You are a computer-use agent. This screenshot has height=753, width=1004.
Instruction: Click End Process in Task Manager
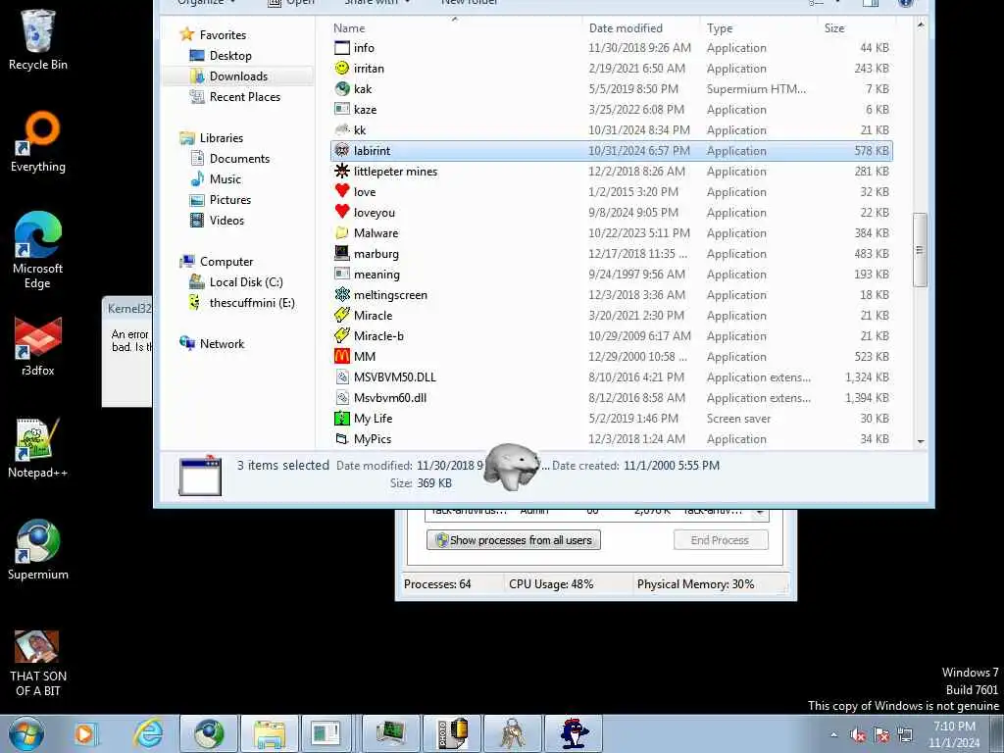pyautogui.click(x=721, y=540)
